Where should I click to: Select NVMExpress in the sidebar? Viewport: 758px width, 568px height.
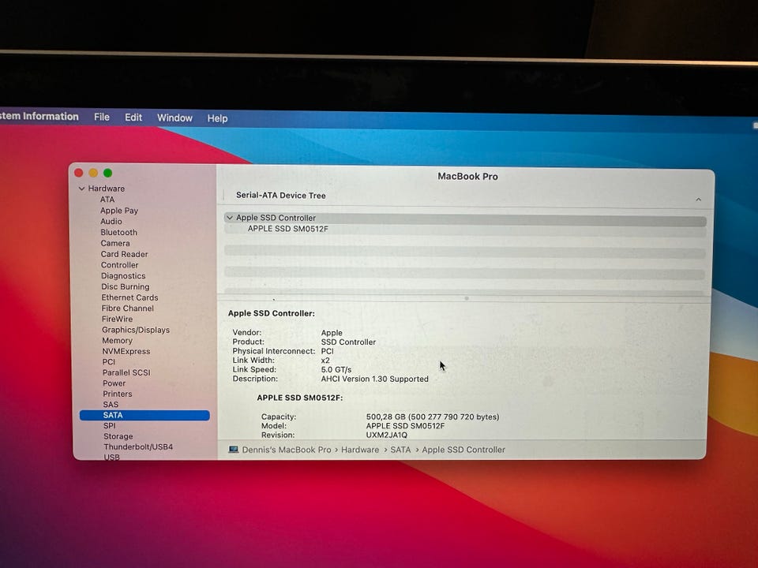(x=126, y=351)
